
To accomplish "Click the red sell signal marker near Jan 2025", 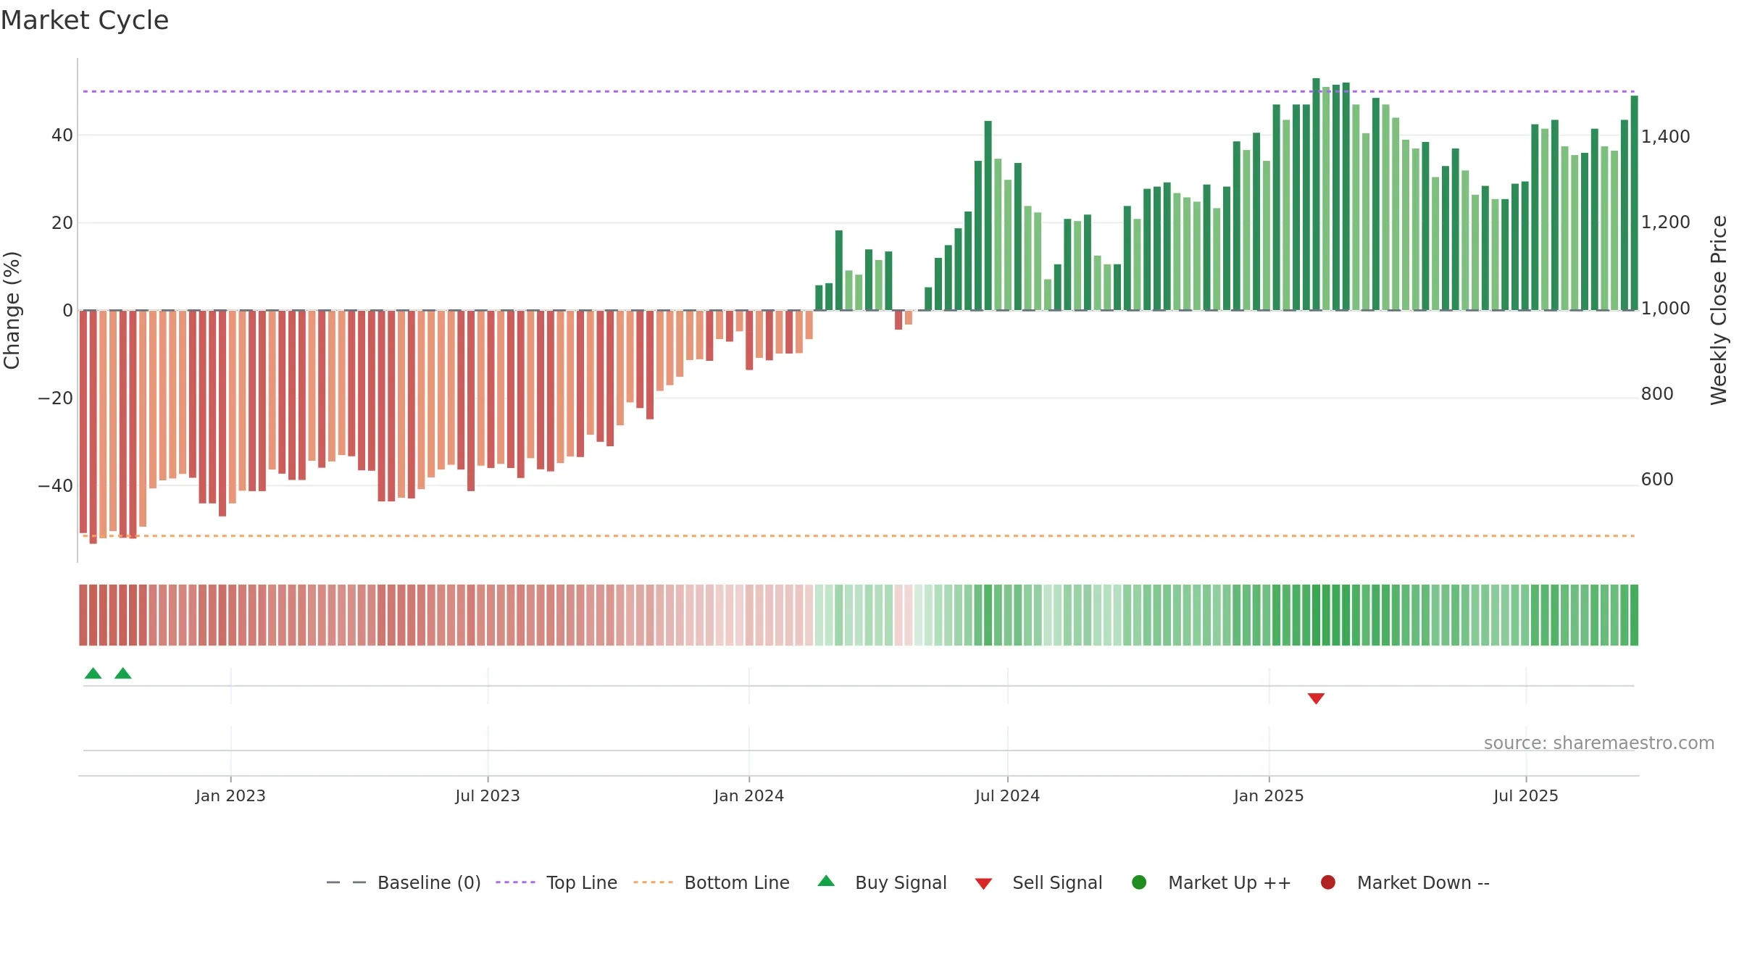I will [1316, 698].
